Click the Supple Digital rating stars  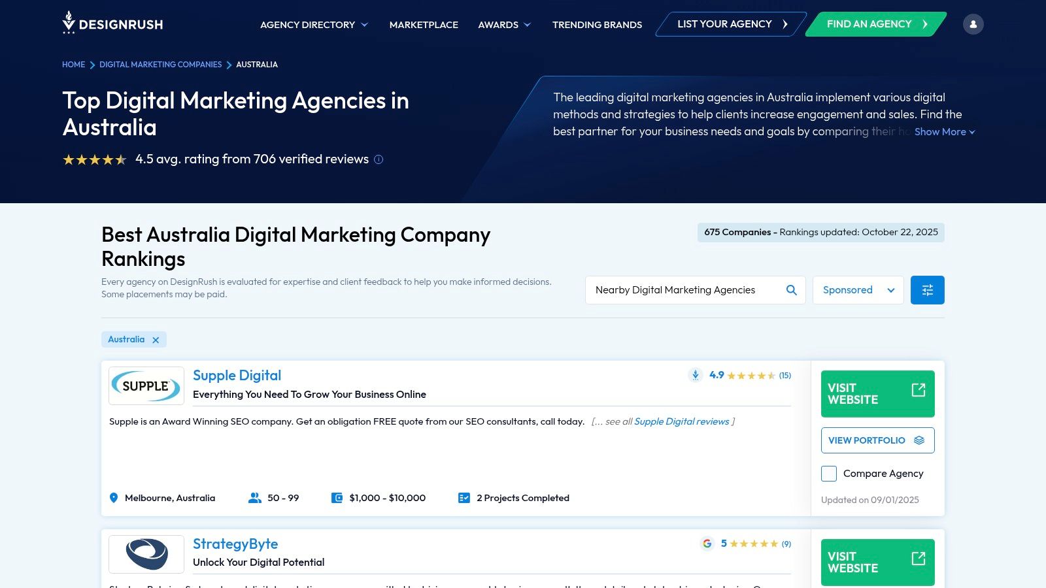click(x=751, y=376)
